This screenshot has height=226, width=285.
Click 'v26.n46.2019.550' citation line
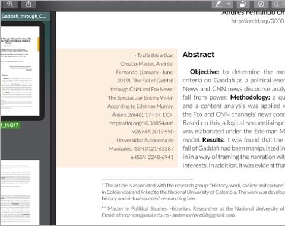tap(153, 132)
